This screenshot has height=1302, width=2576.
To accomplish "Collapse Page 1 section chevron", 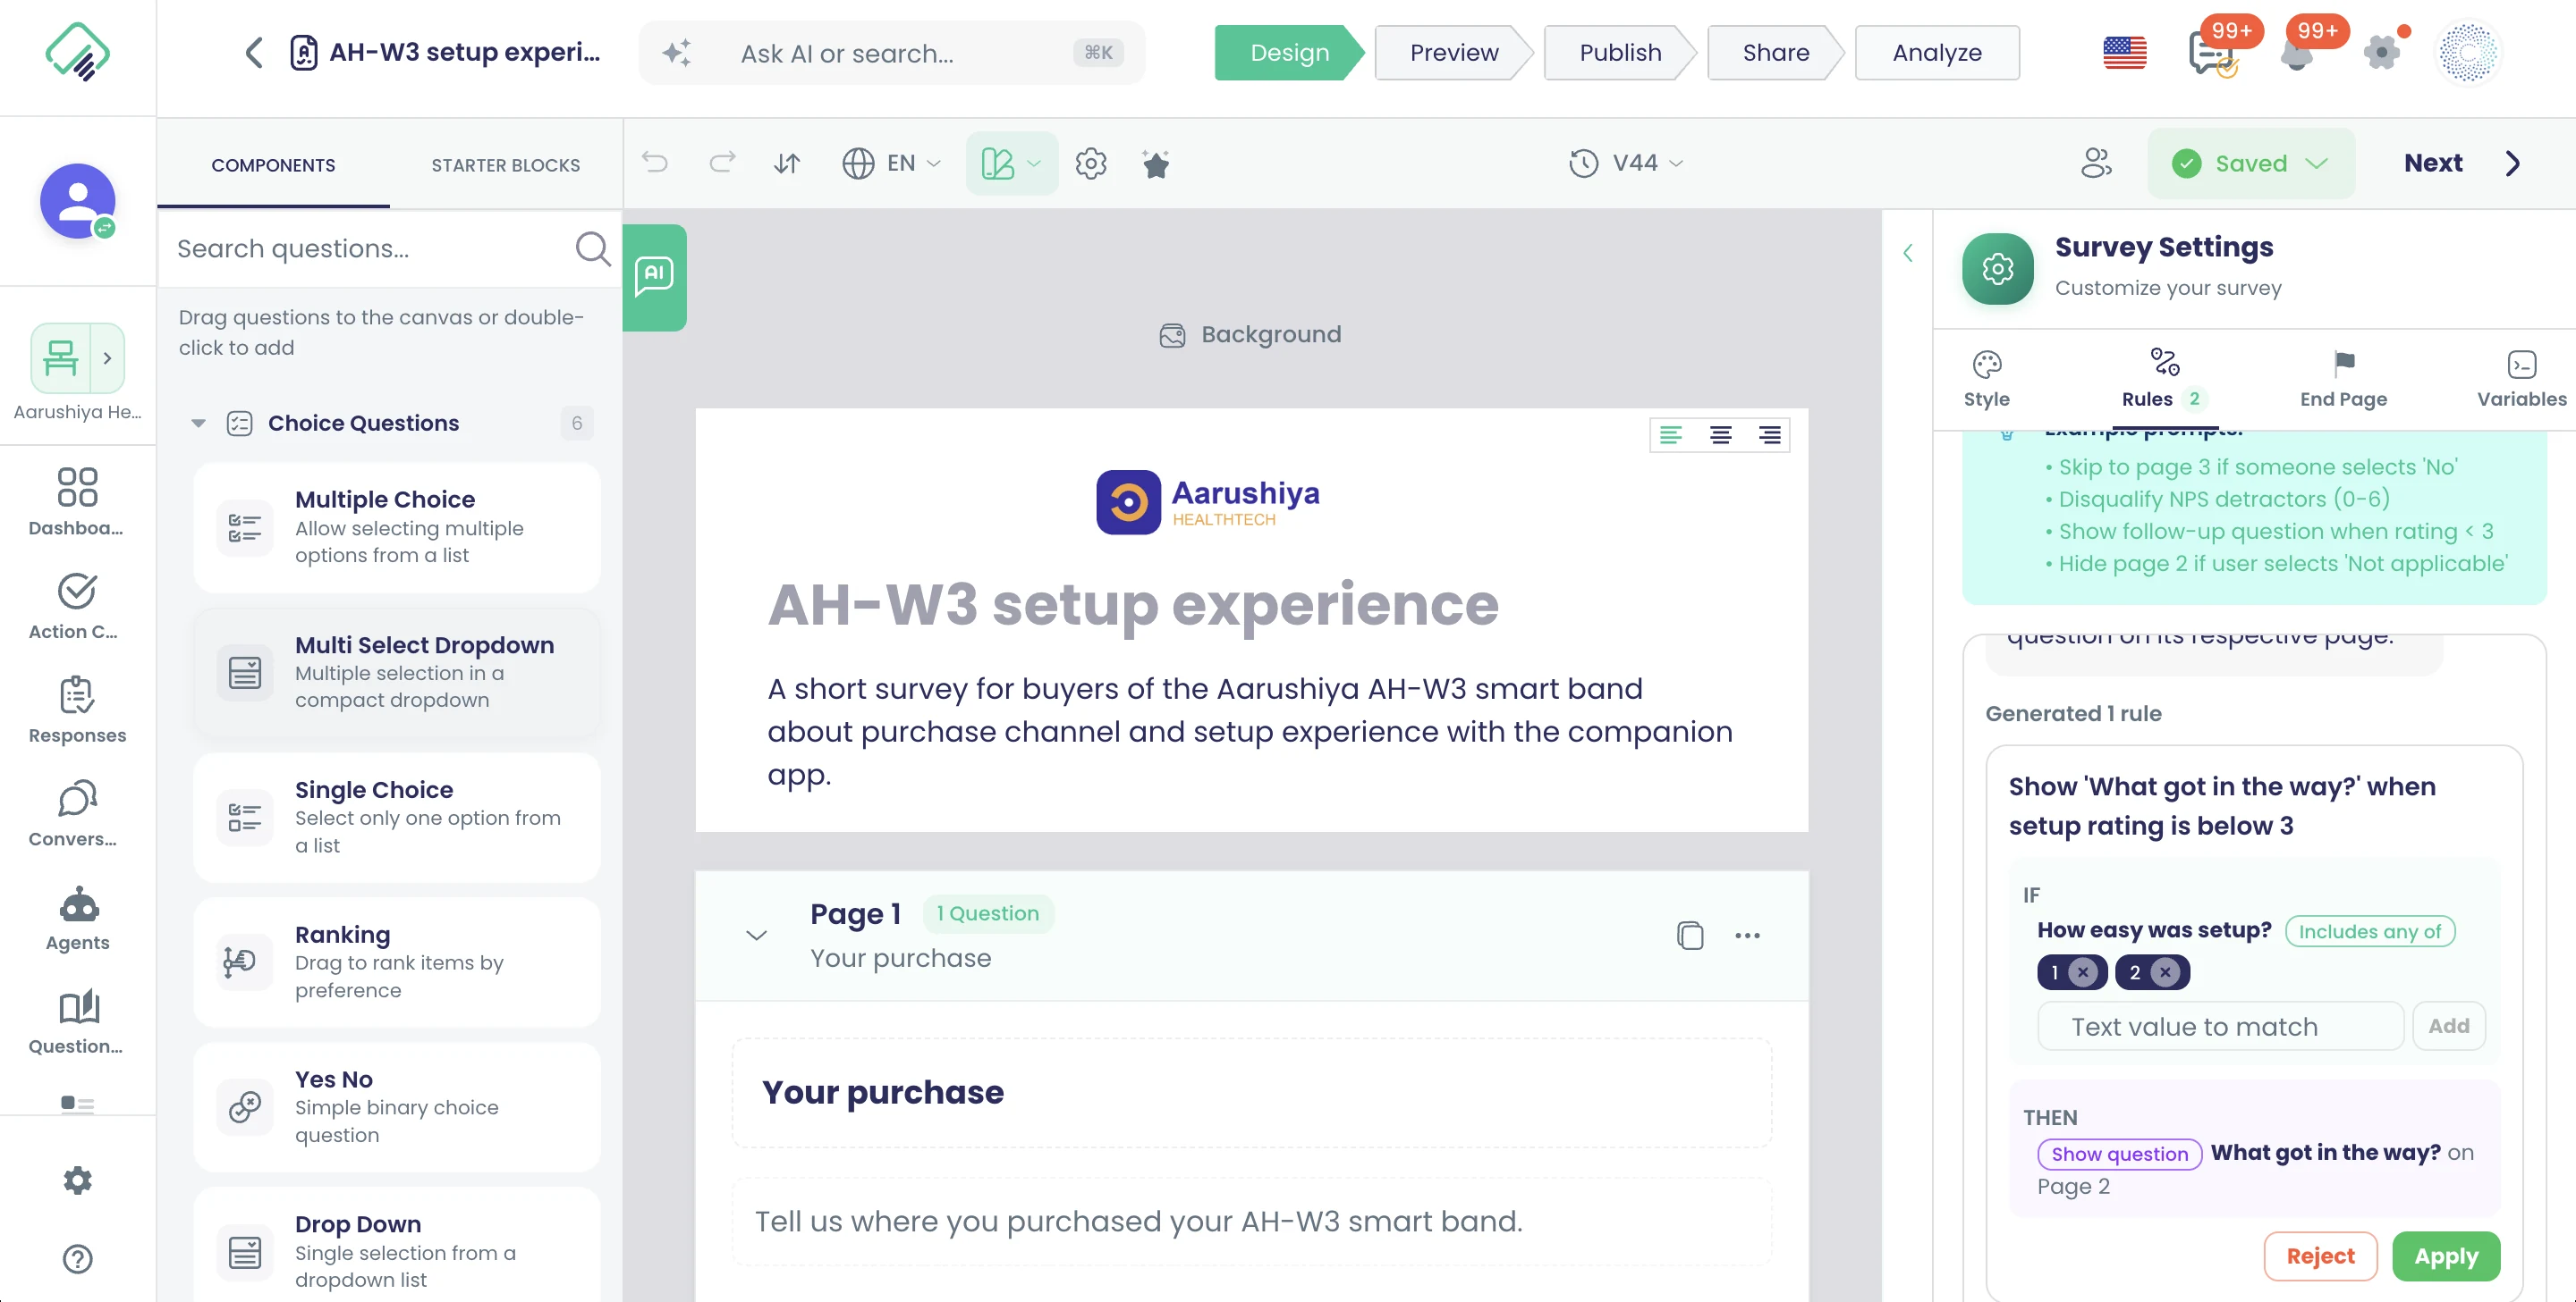I will pyautogui.click(x=757, y=936).
